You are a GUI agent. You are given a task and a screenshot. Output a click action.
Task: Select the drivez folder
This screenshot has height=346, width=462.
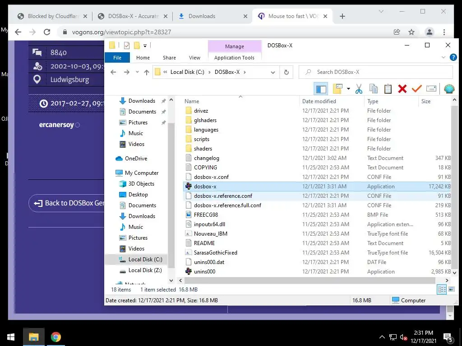[201, 111]
